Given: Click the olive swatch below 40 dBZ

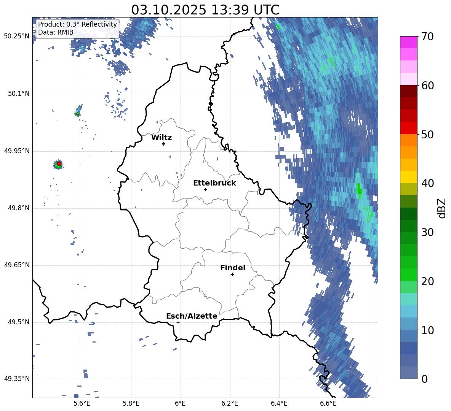Looking at the screenshot, I should tap(408, 189).
